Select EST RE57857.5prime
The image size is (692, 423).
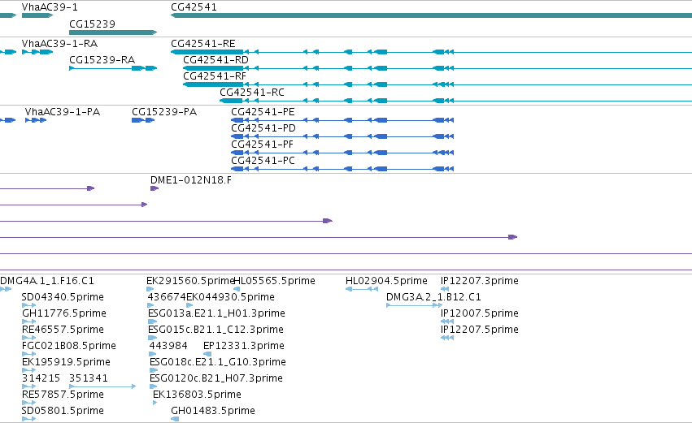click(63, 395)
